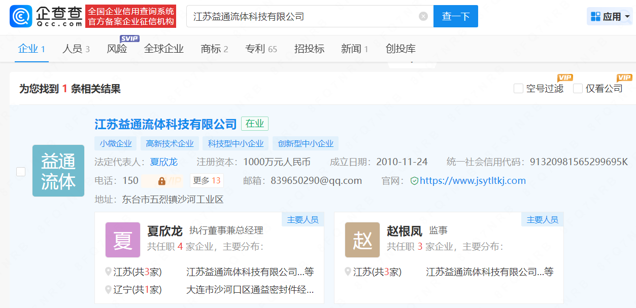The height and width of the screenshot is (308, 636).
Task: Click the 小微企业 tag
Action: (116, 143)
